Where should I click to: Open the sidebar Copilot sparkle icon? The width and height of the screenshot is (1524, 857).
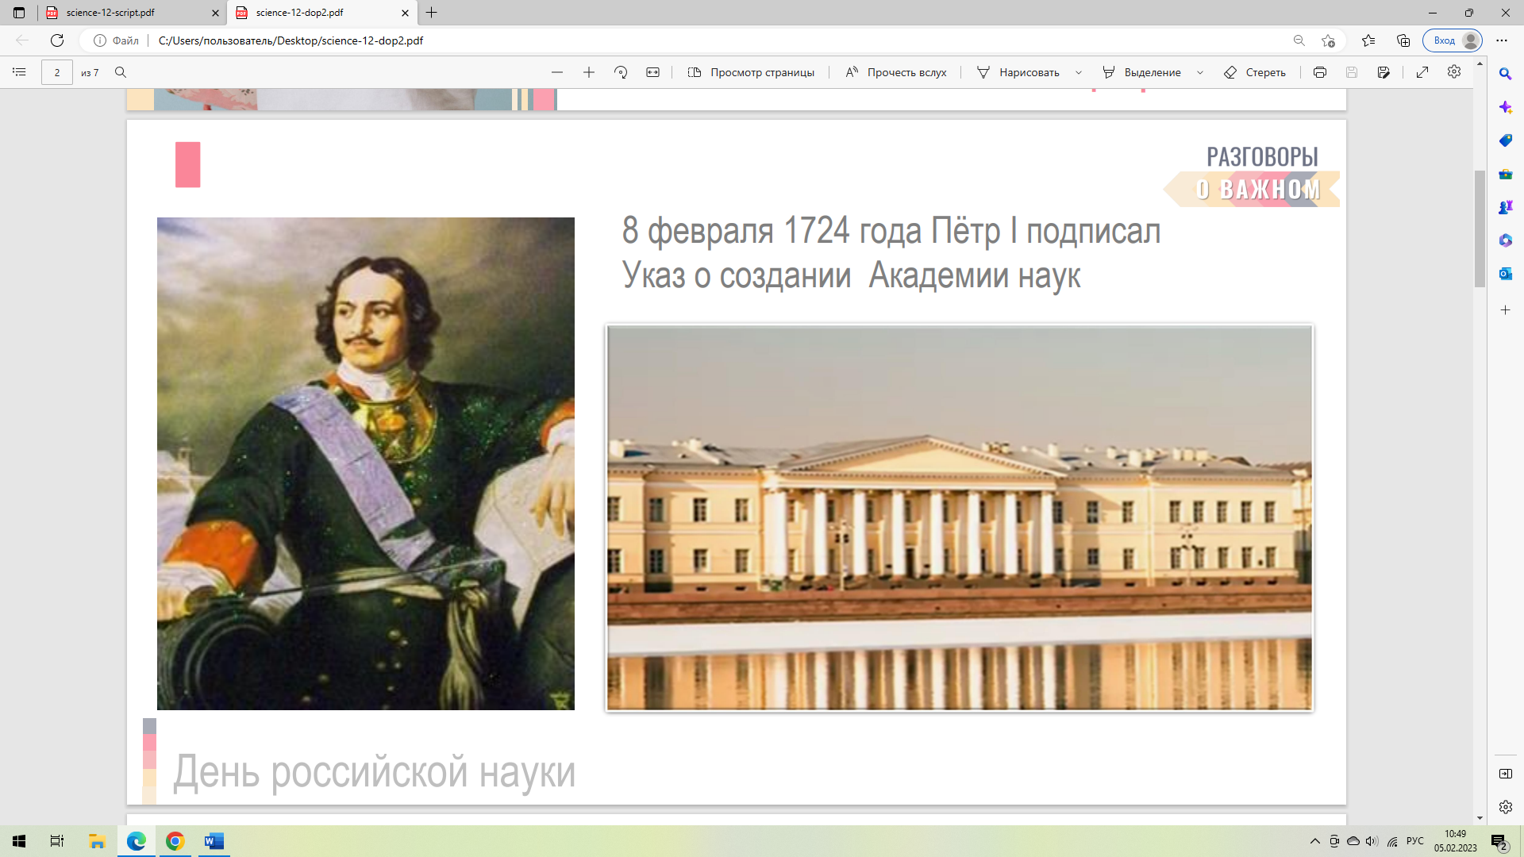tap(1505, 107)
